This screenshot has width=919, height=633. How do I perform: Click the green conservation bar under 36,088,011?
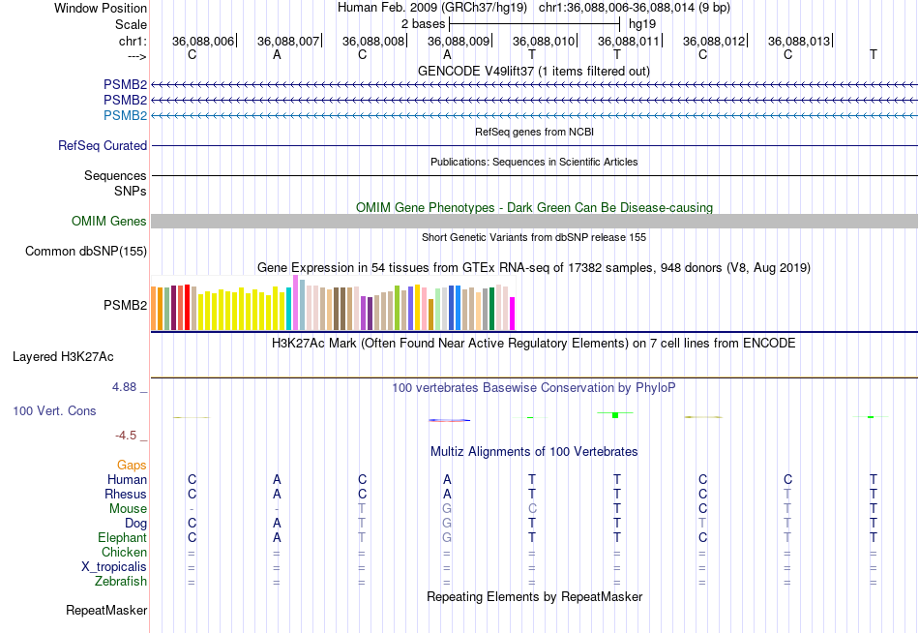pos(615,415)
